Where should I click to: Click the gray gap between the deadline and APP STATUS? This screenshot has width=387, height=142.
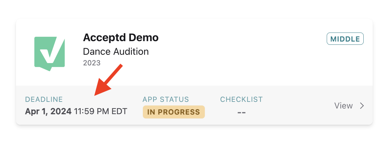point(135,106)
